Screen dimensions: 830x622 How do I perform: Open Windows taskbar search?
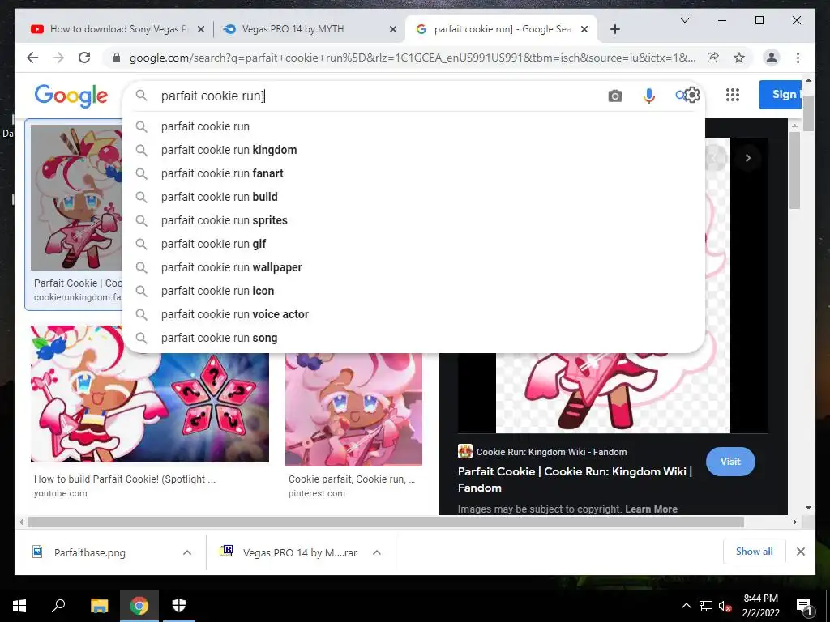[58, 606]
